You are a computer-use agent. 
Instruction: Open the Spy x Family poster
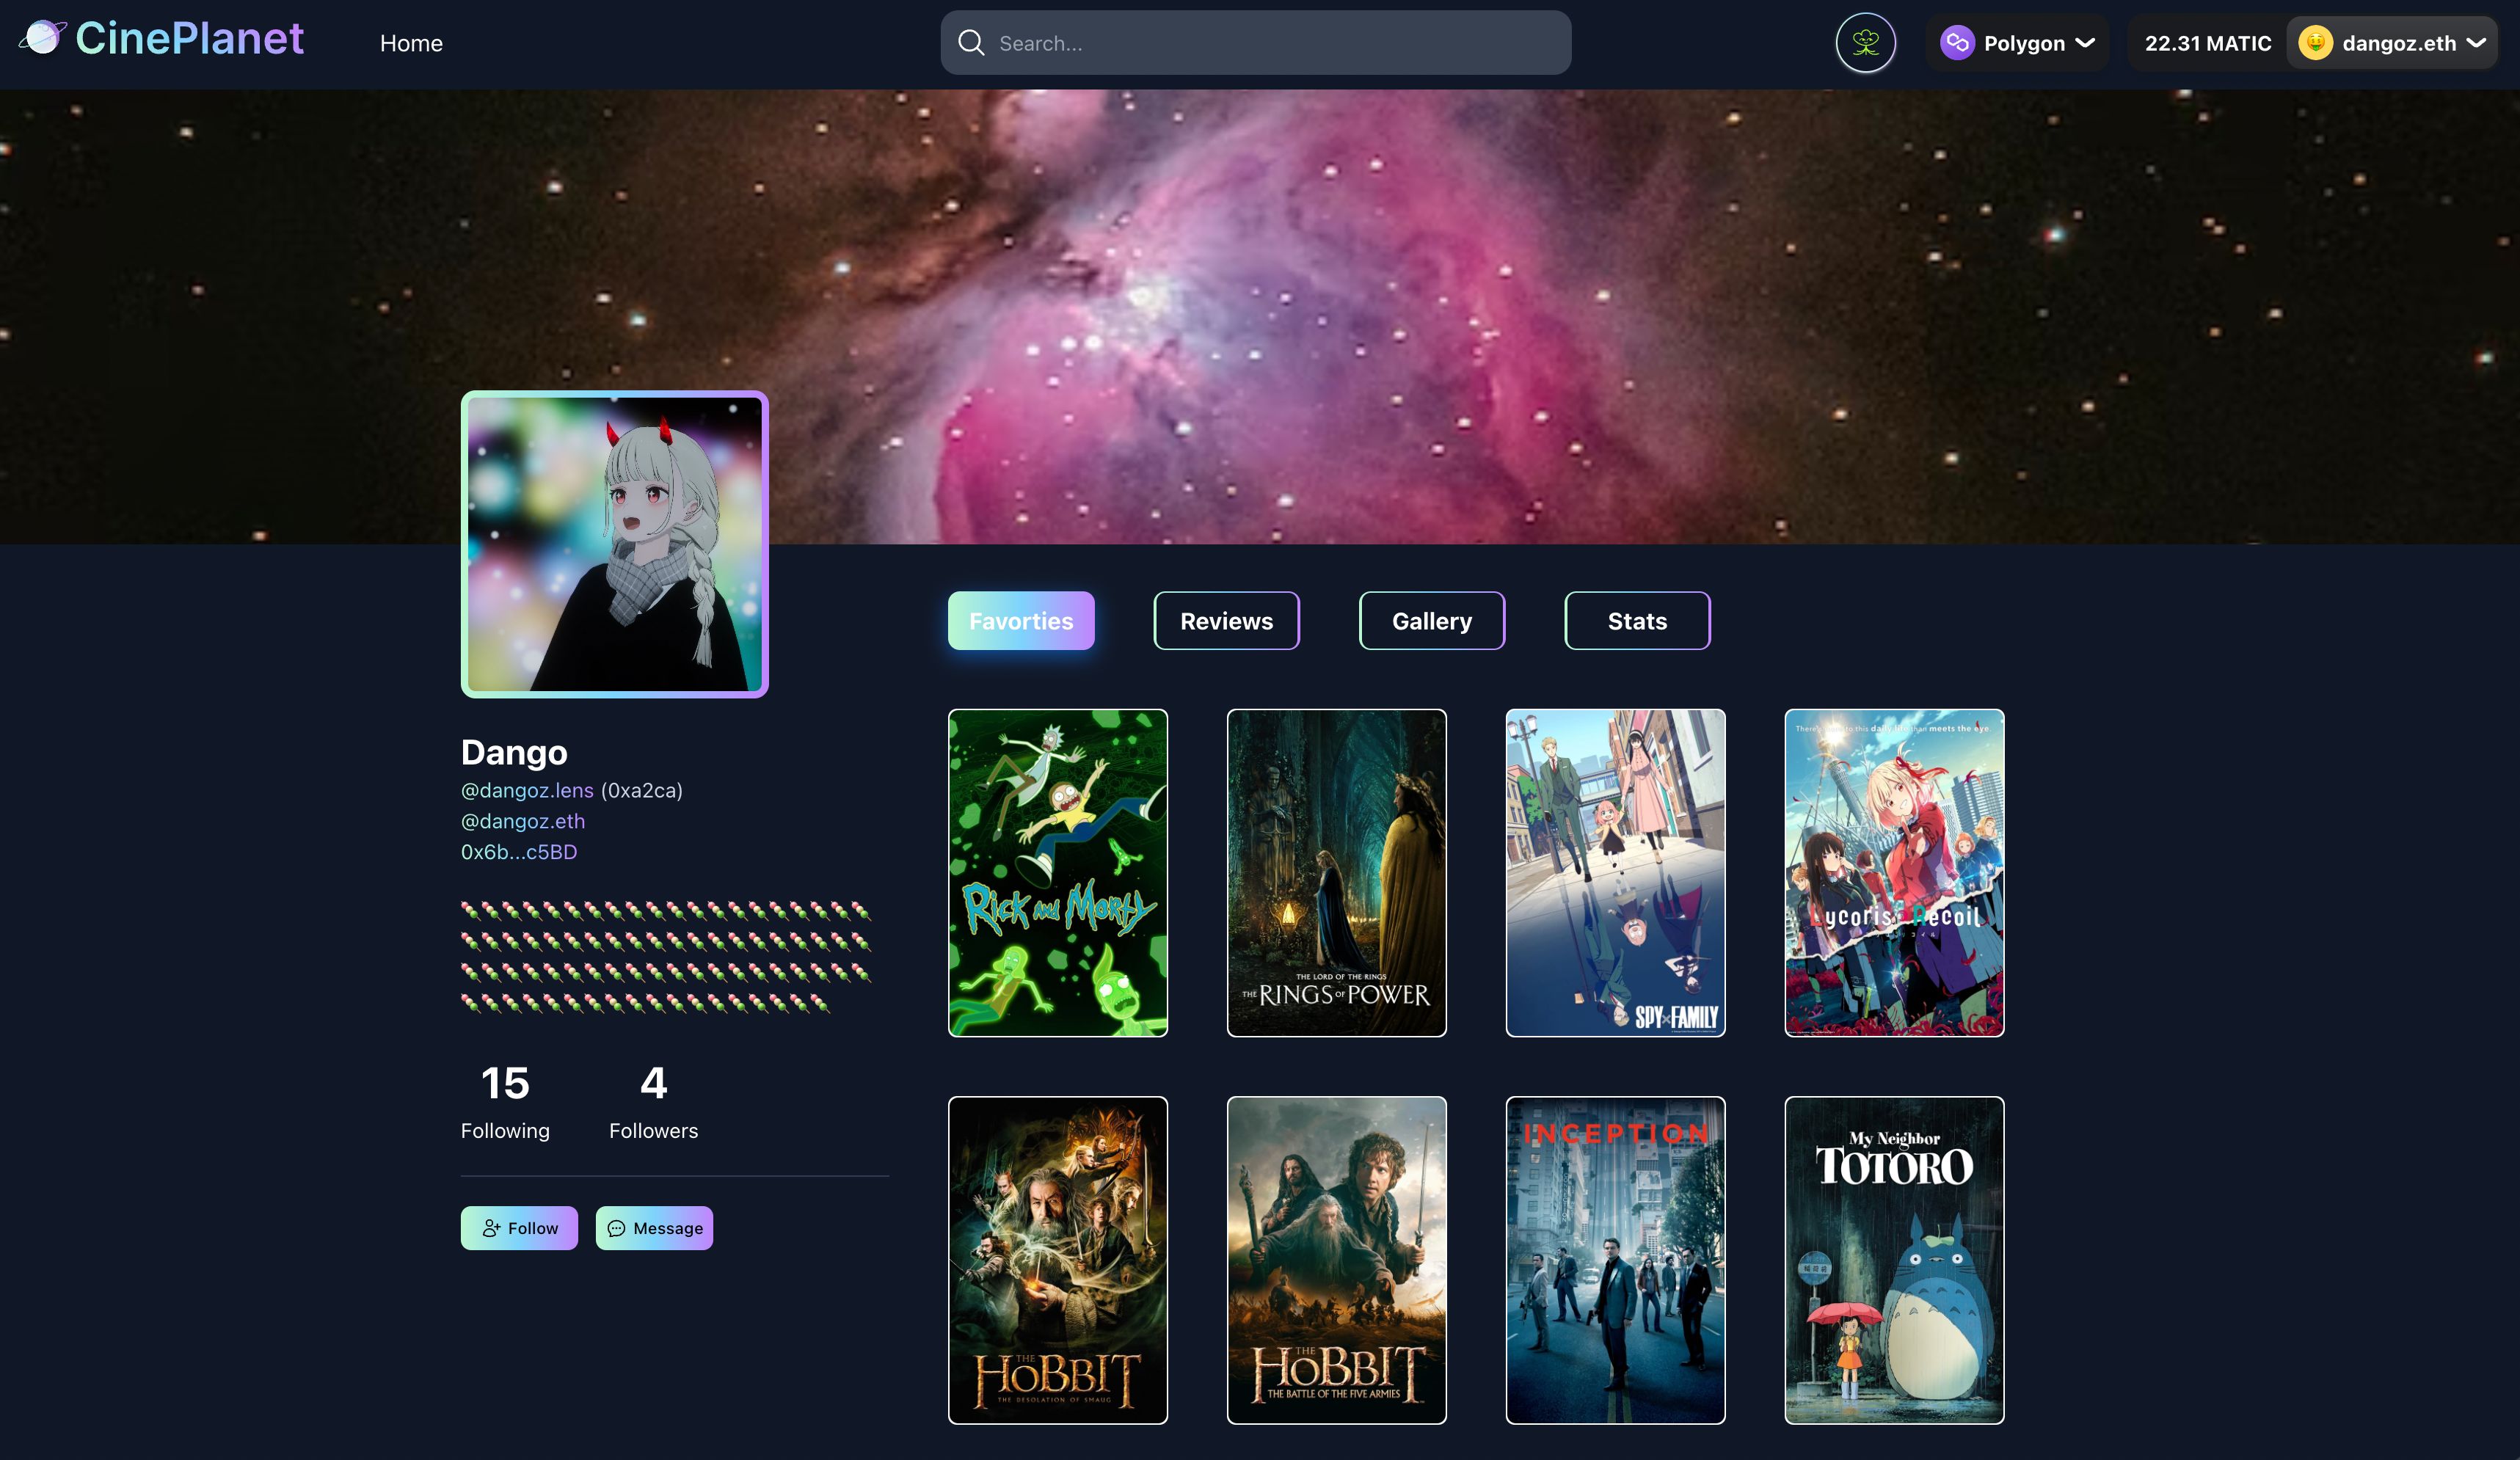(1615, 873)
